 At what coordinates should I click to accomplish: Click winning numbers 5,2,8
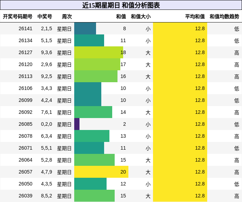[46, 160]
